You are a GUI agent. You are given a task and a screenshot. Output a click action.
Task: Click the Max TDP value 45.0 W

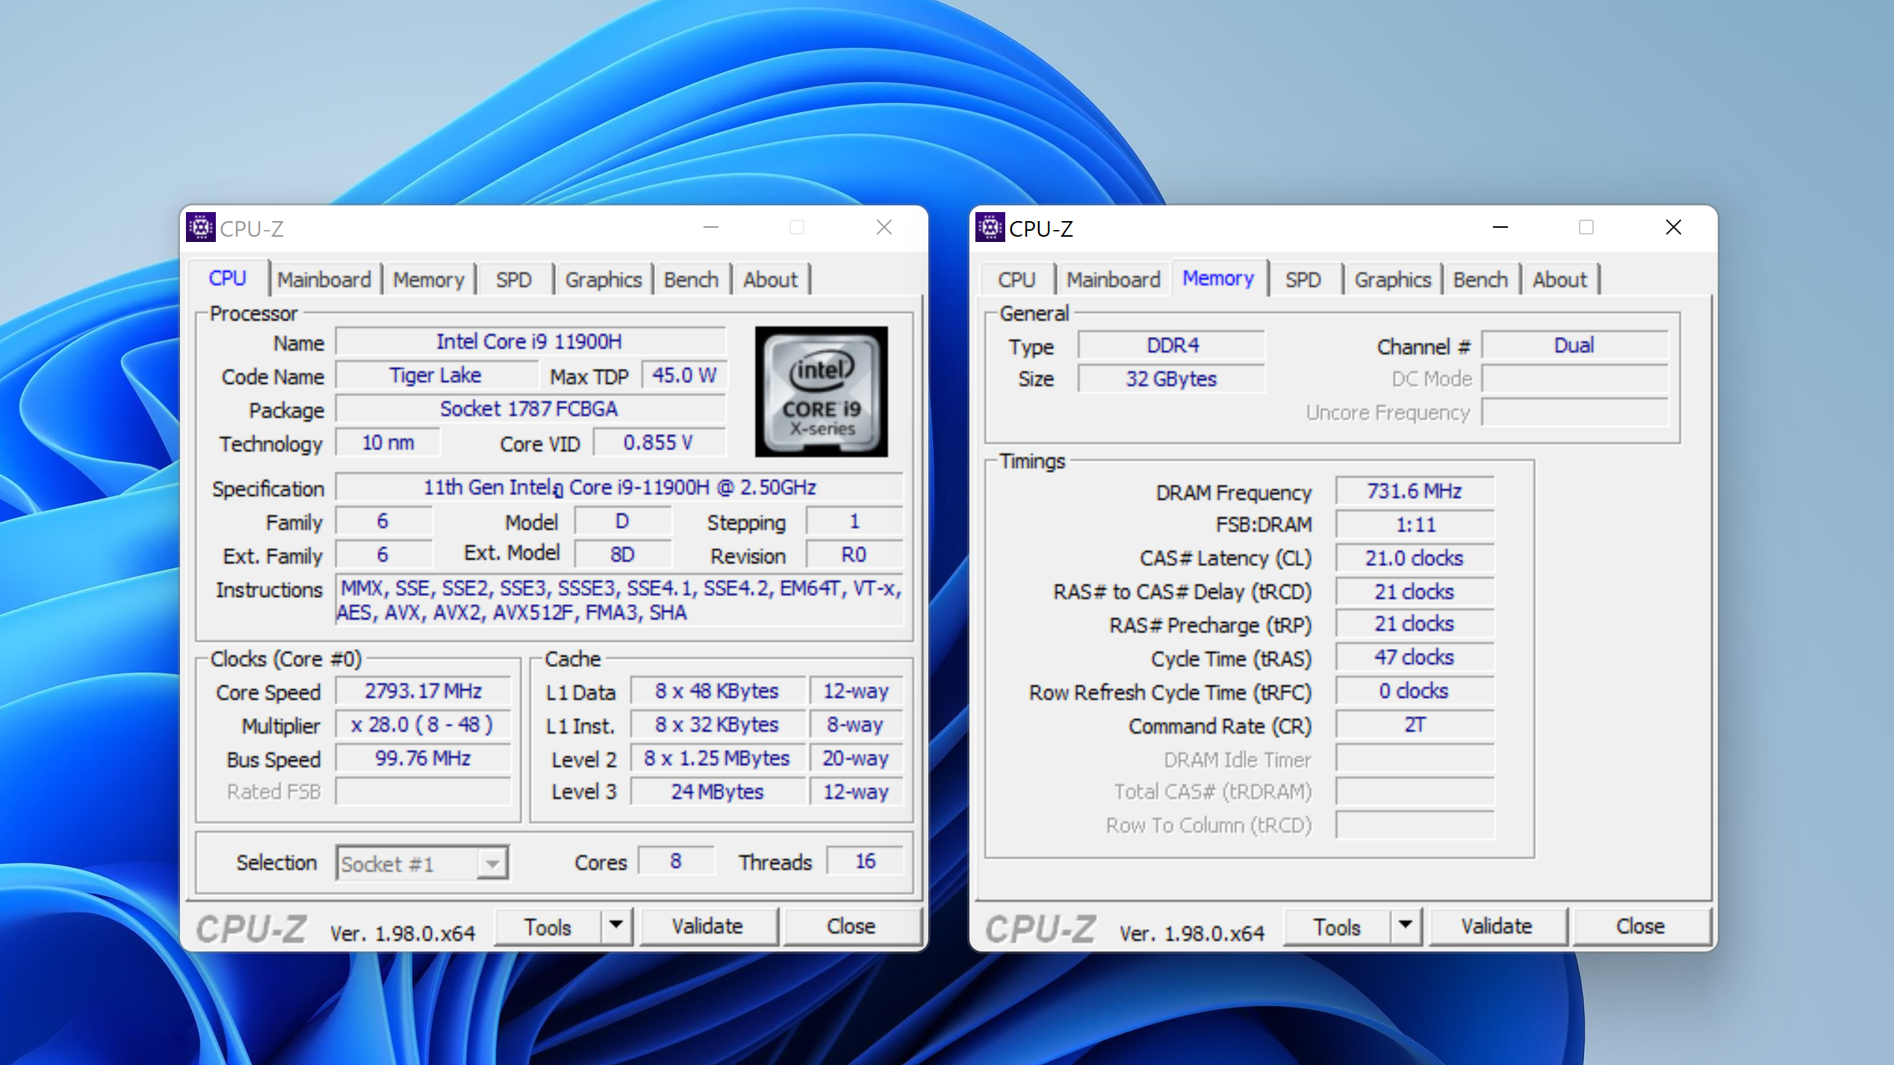[x=683, y=375]
